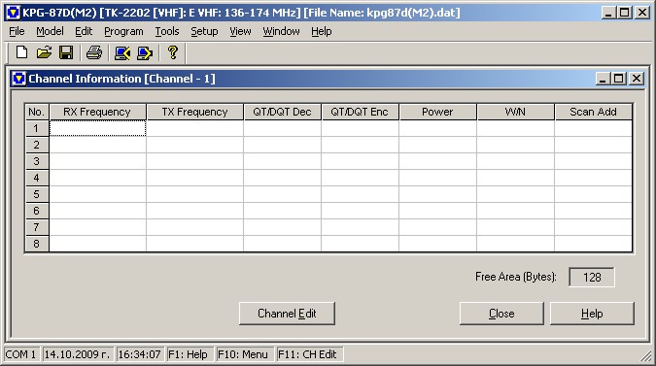Click the No. column header
Screen dimensions: 656x366
point(37,112)
